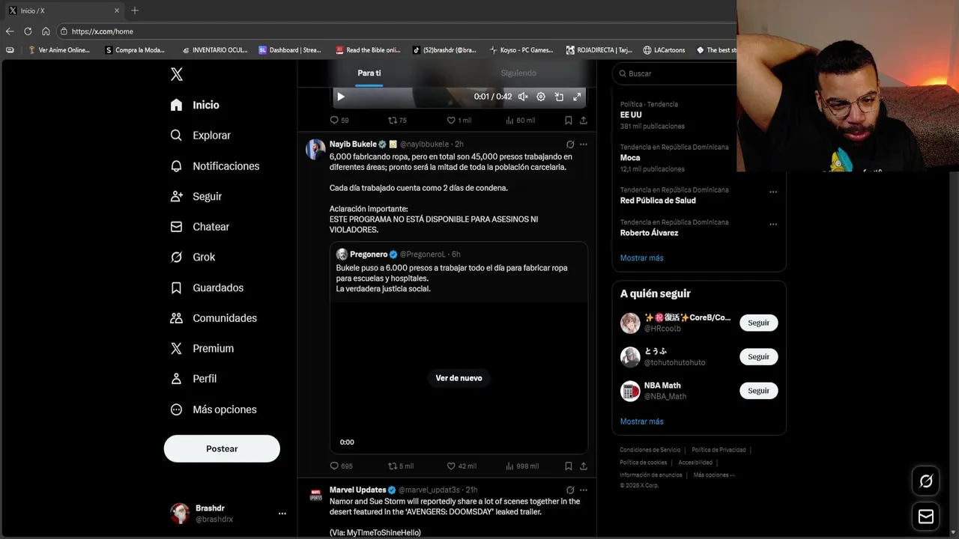The width and height of the screenshot is (959, 539).
Task: Reply to the post with 59 comments
Action: tap(339, 120)
